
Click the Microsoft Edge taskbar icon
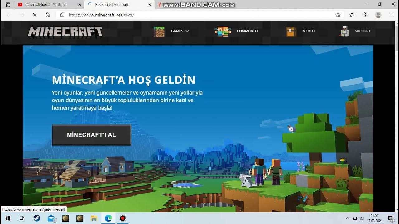click(x=108, y=218)
